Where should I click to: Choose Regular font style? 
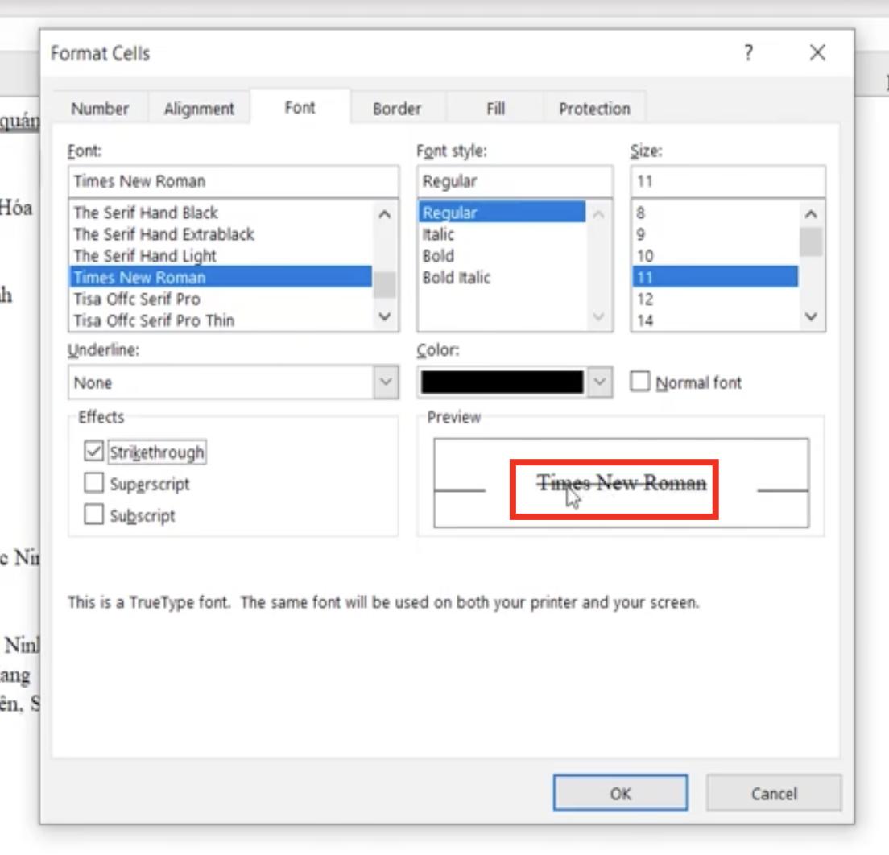[x=502, y=213]
